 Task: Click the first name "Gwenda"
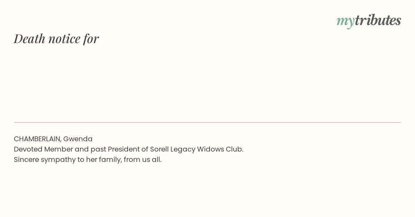[x=78, y=139]
